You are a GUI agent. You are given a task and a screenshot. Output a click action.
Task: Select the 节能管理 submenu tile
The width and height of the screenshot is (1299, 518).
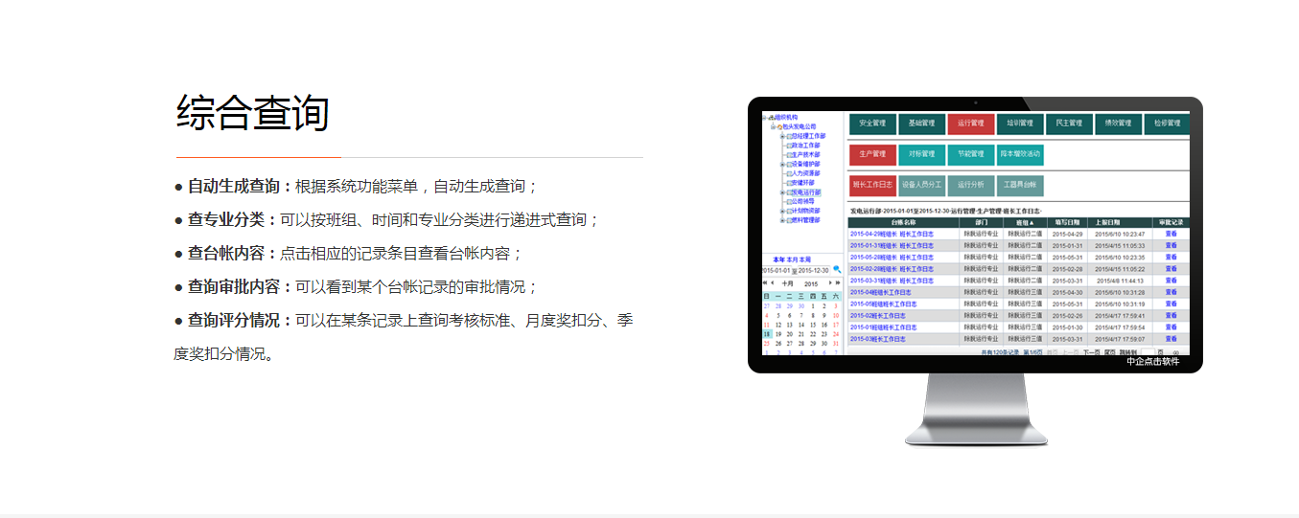click(x=971, y=154)
